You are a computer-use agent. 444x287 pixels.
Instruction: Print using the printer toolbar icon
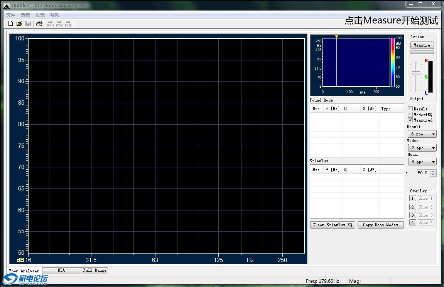click(x=39, y=23)
